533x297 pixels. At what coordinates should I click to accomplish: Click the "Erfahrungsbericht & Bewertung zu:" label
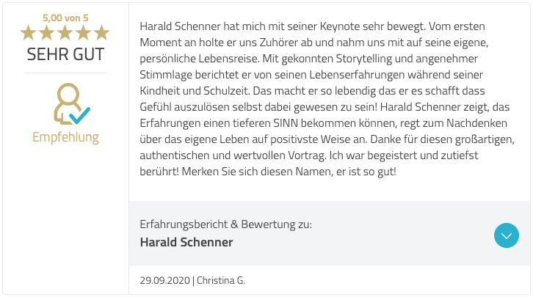pyautogui.click(x=225, y=224)
